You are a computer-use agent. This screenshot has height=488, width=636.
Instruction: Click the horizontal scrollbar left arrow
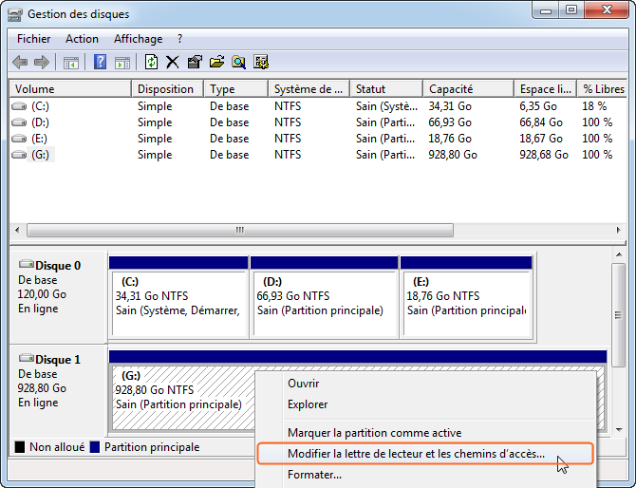(x=17, y=230)
